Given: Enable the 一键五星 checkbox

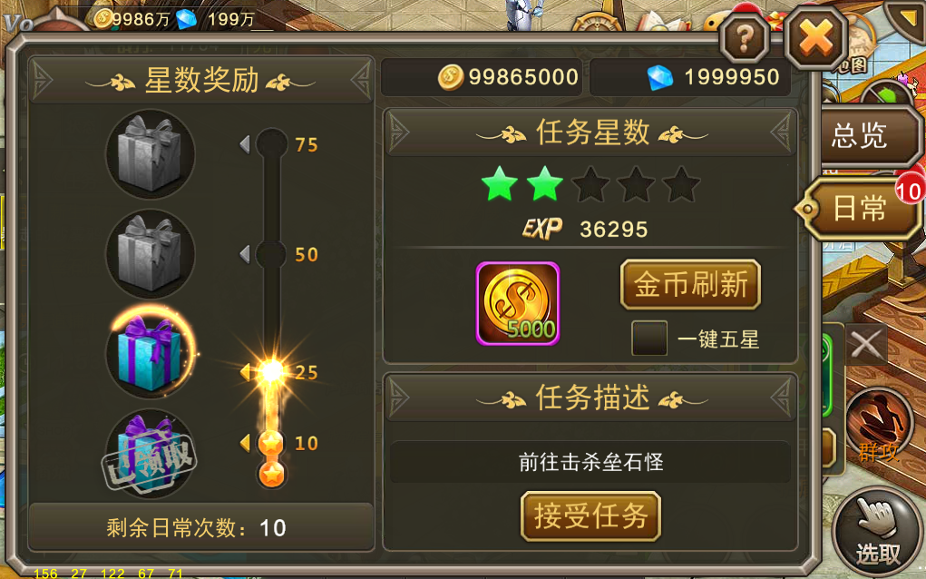Looking at the screenshot, I should (x=649, y=338).
